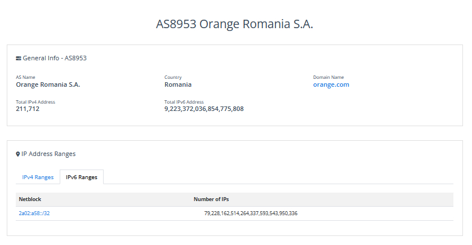Click the Number of IPs column header
Image resolution: width=472 pixels, height=245 pixels.
click(211, 199)
